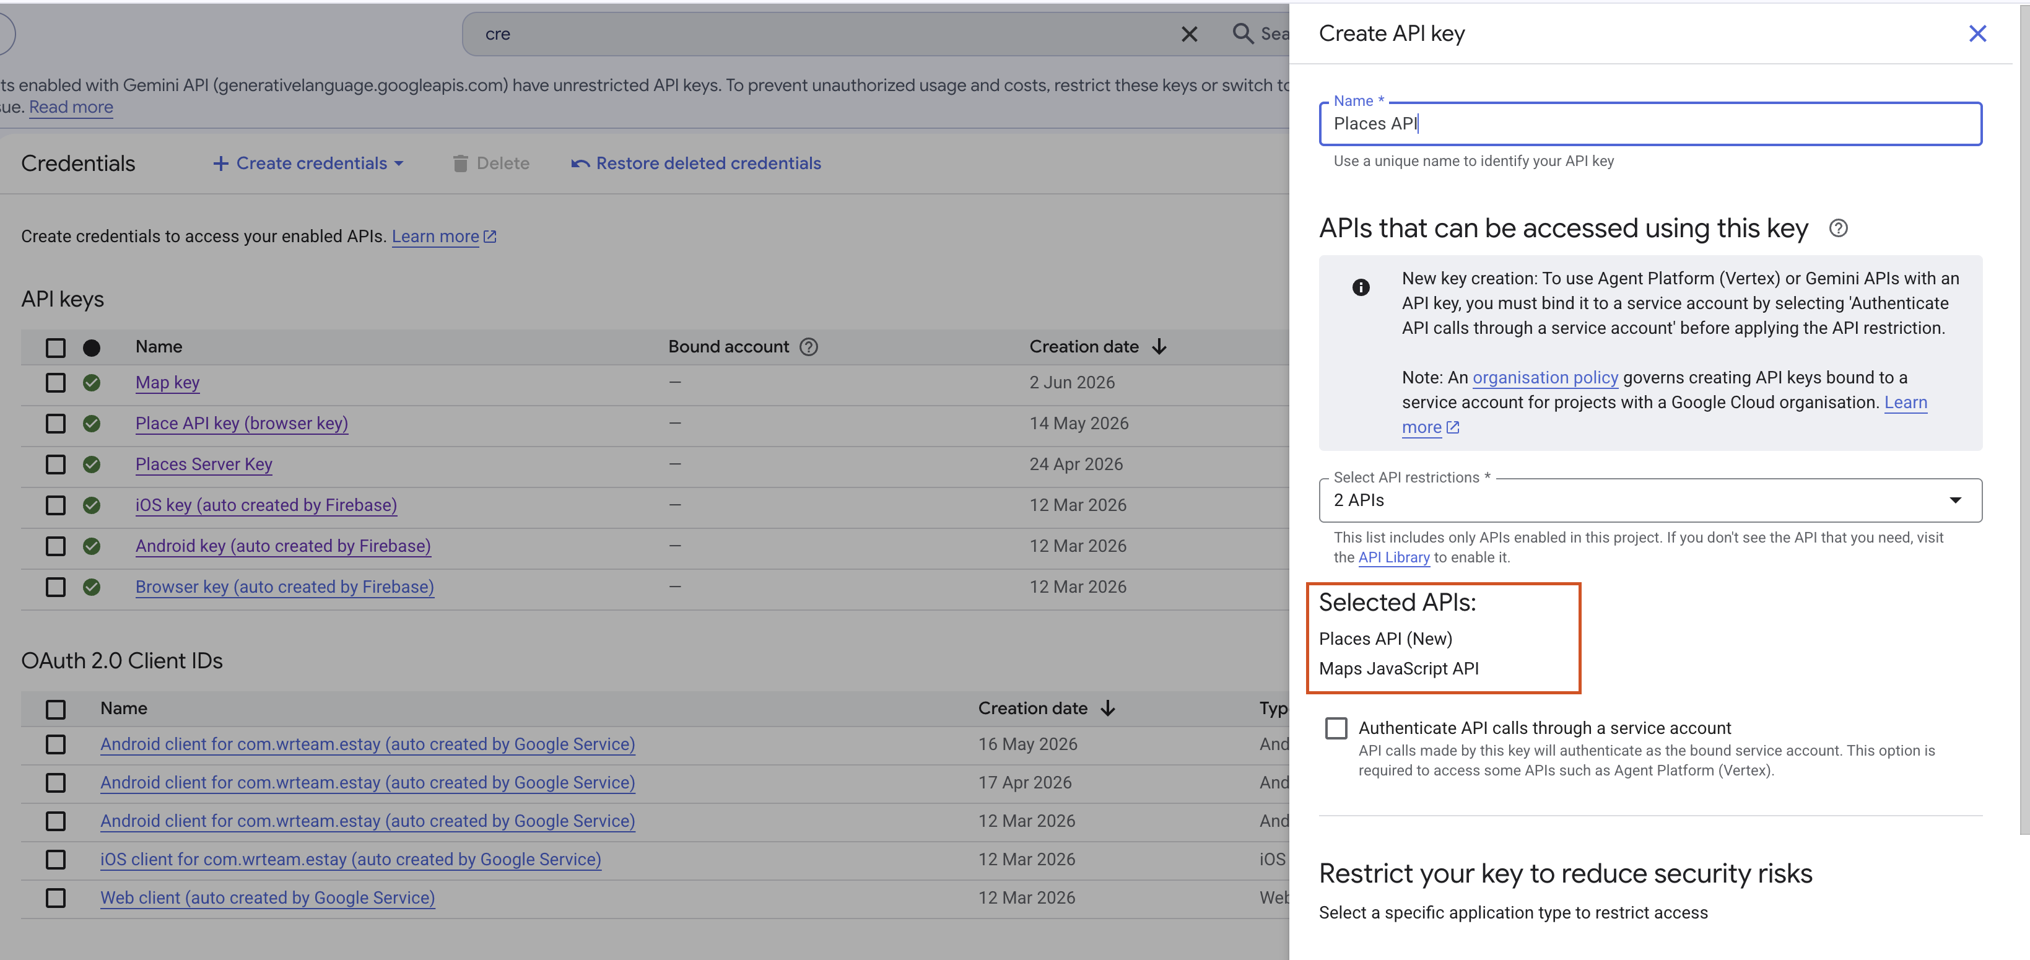Tick the checkbox for Places Server Key
The width and height of the screenshot is (2030, 960).
tap(55, 465)
